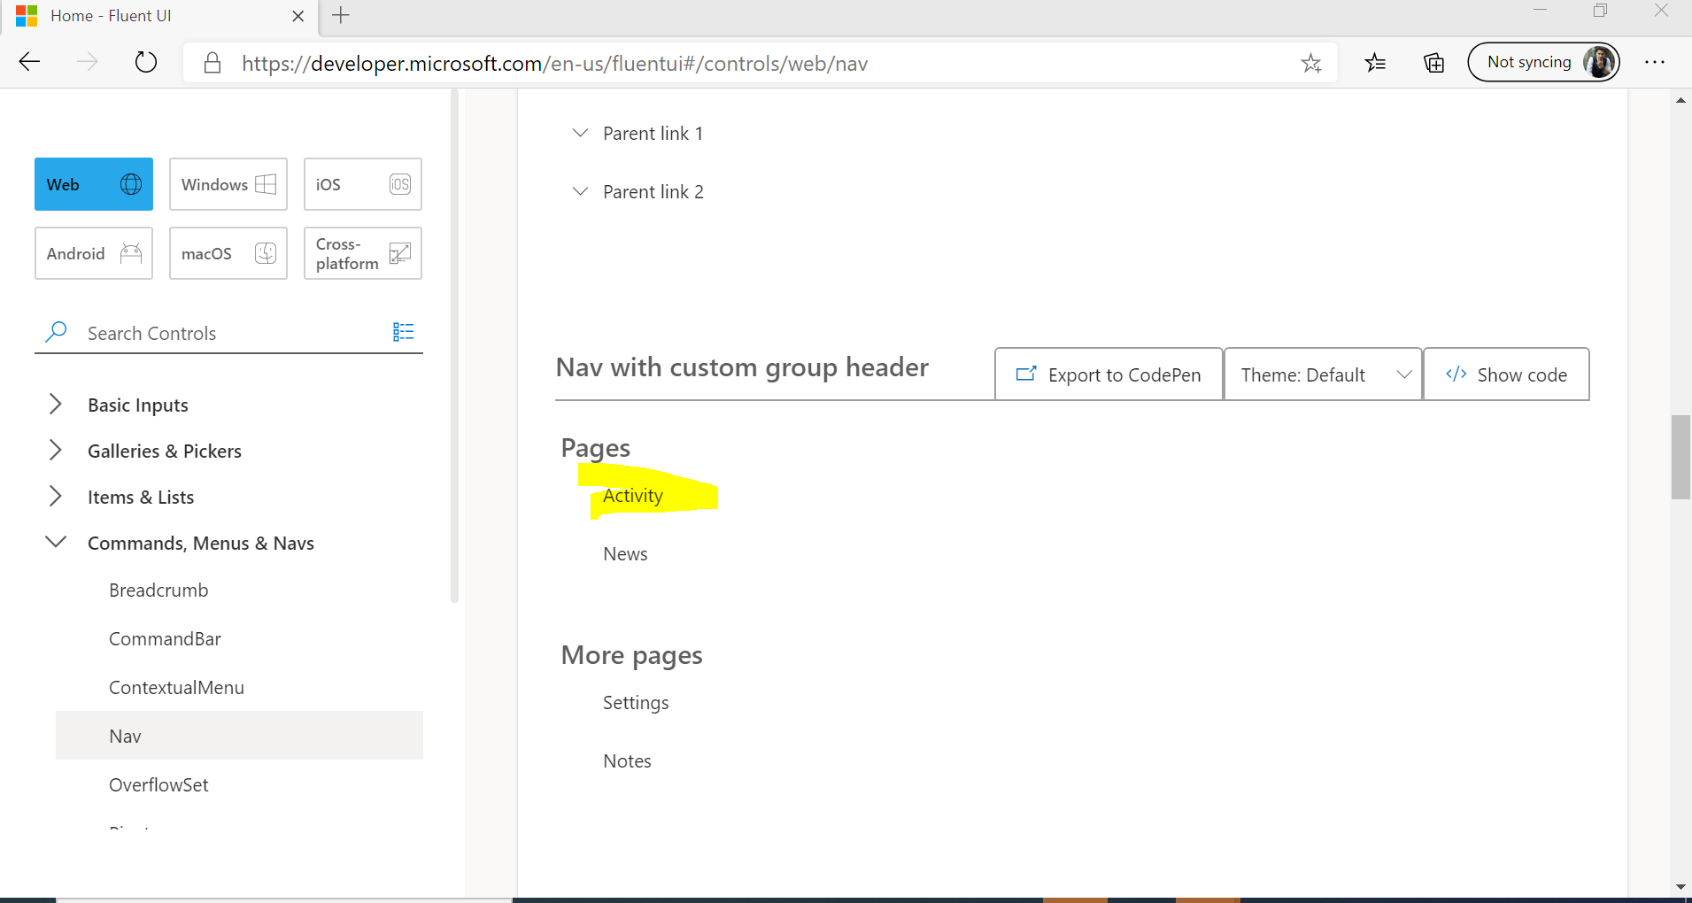Click the browser address bar URL

click(554, 64)
